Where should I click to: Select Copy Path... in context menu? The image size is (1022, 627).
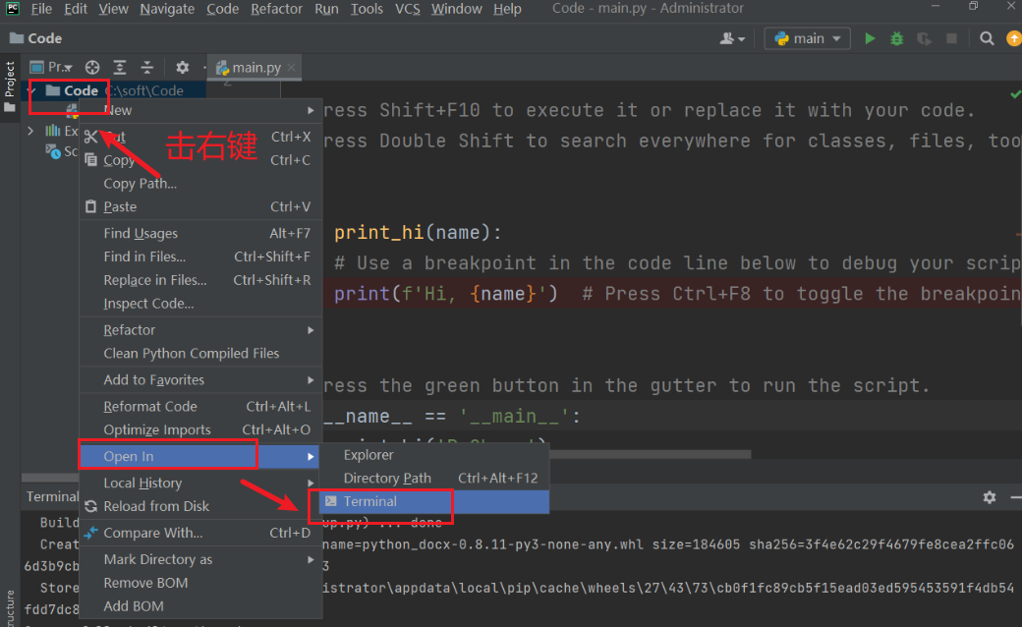(200, 183)
